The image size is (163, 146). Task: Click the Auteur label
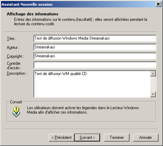click(13, 47)
